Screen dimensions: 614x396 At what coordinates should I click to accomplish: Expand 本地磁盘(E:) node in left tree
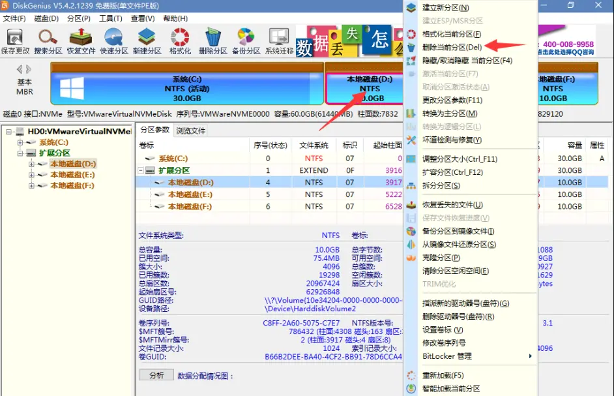pos(31,175)
